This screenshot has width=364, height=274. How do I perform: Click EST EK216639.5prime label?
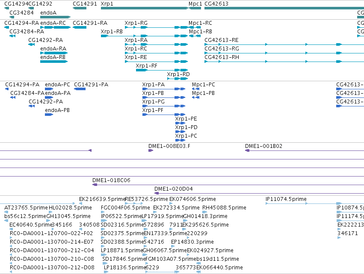point(102,199)
